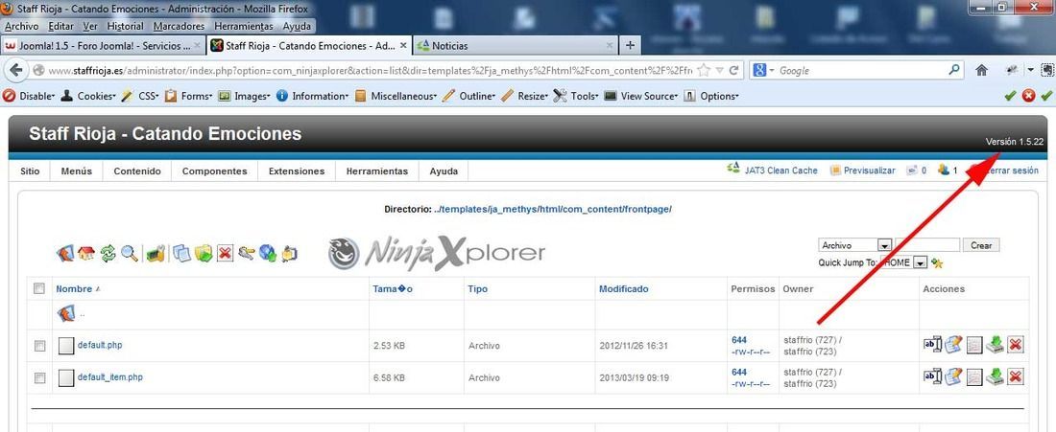Viewport: 1056px width, 432px height.
Task: Tick the checkbox for default_item.php
Action: pyautogui.click(x=39, y=377)
